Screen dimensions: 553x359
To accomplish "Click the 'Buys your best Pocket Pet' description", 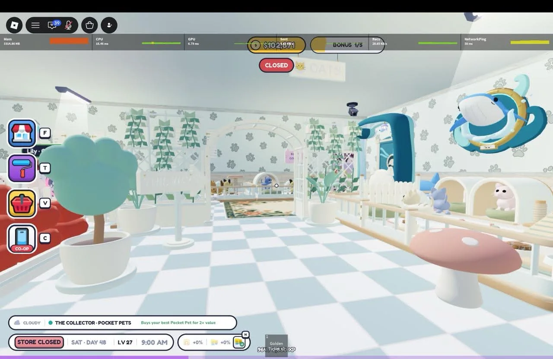I will pyautogui.click(x=178, y=323).
